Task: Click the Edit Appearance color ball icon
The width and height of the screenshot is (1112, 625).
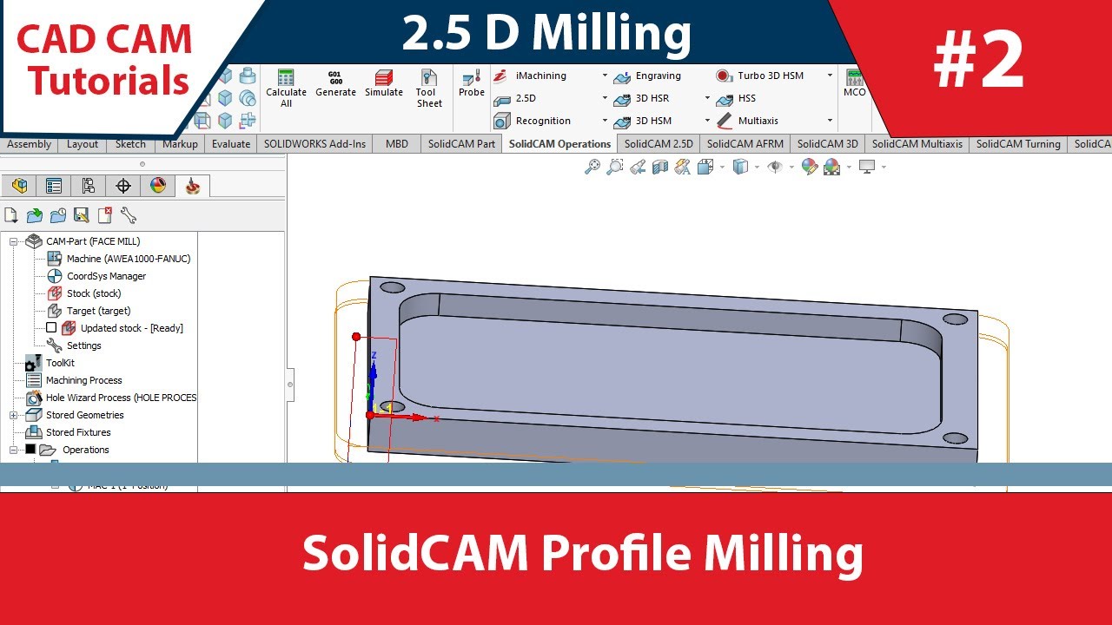Action: point(810,167)
